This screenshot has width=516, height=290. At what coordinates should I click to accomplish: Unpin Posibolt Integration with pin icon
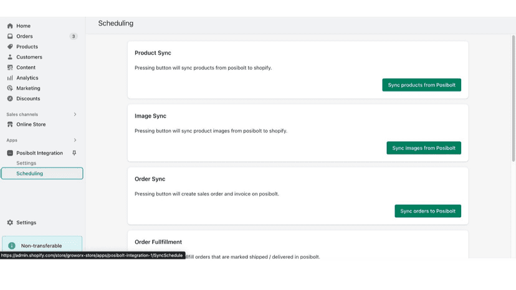coord(74,153)
